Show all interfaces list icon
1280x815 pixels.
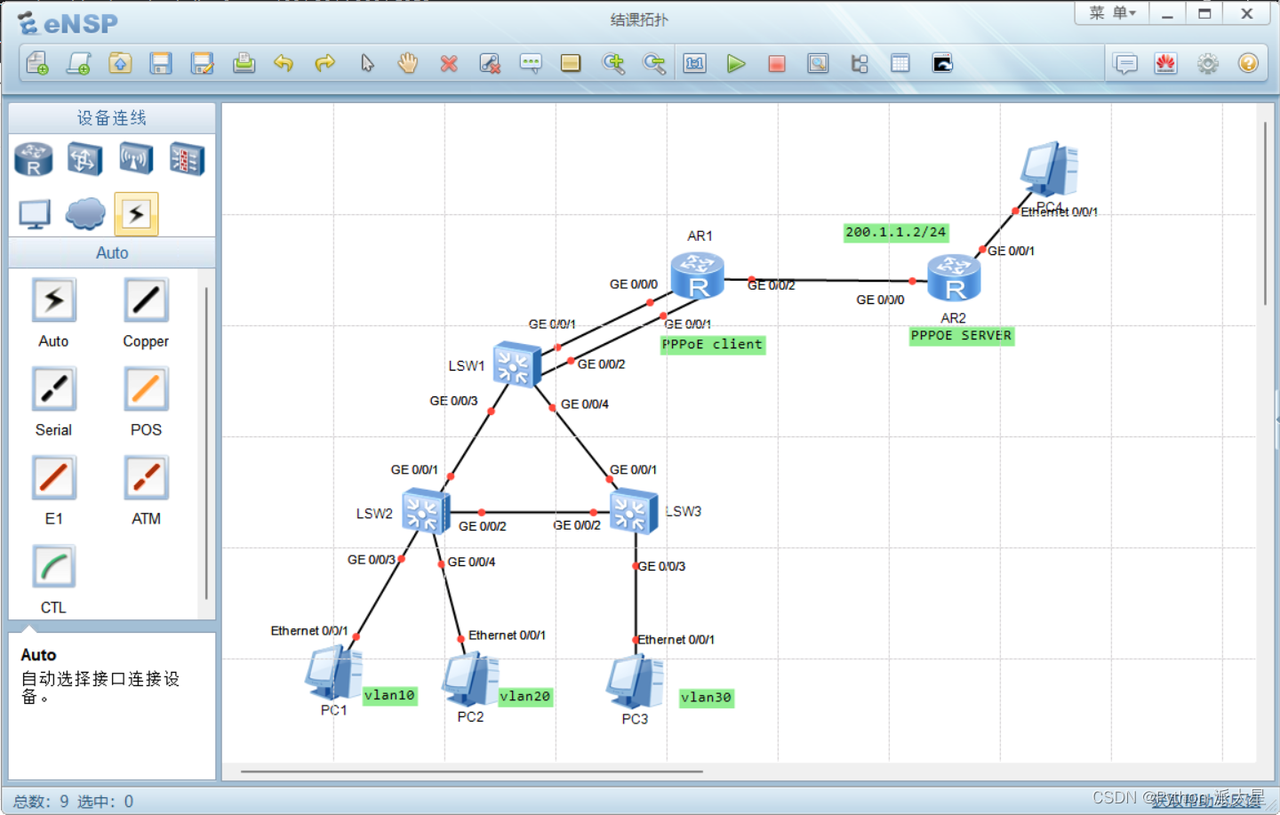(860, 63)
